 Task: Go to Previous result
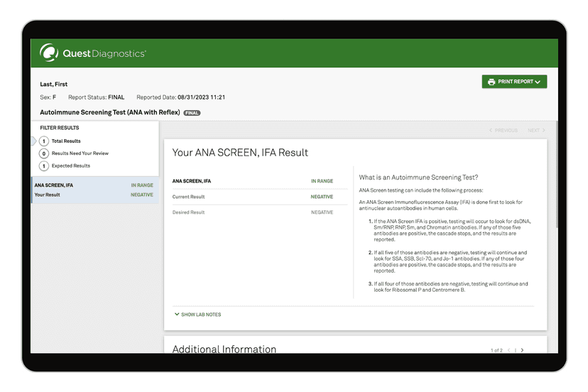[x=503, y=131]
